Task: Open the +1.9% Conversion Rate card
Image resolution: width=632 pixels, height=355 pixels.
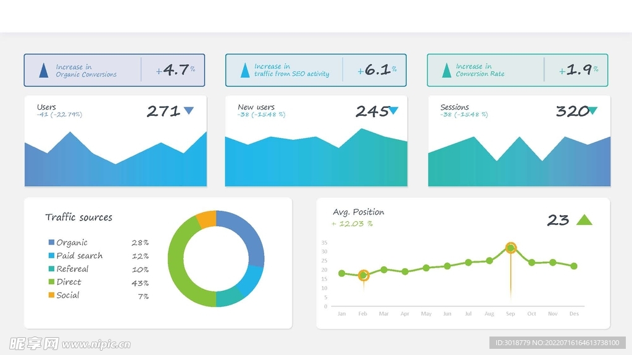Action: (517, 70)
